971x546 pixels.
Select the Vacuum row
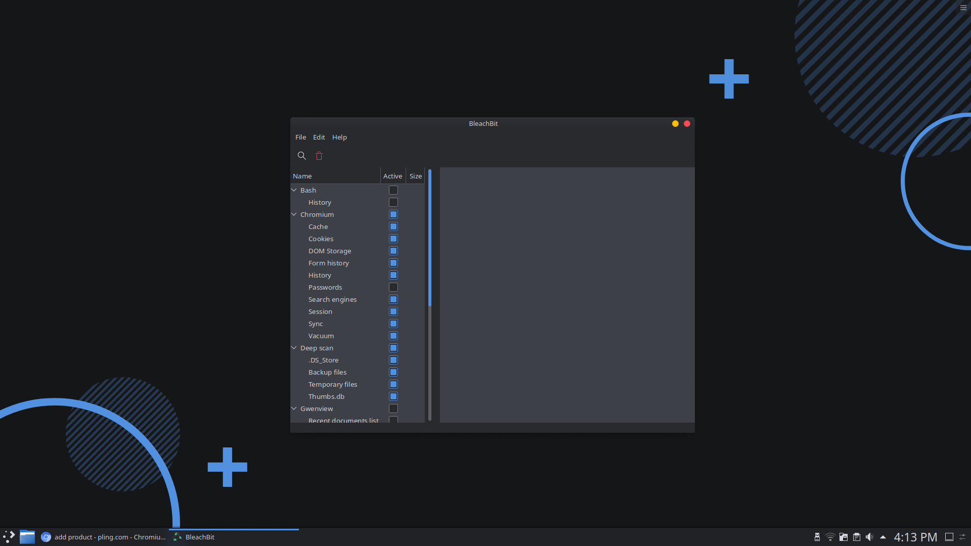(358, 336)
